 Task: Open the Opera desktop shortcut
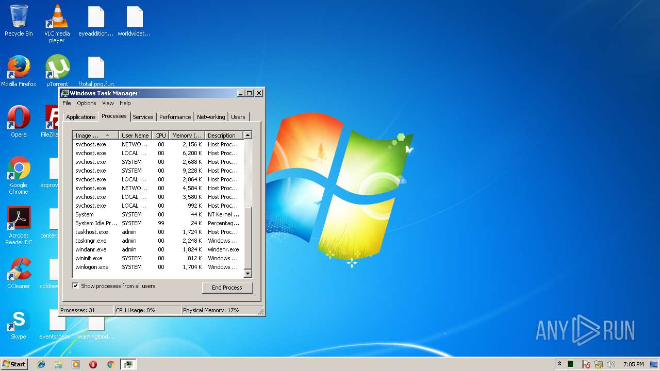(x=19, y=122)
